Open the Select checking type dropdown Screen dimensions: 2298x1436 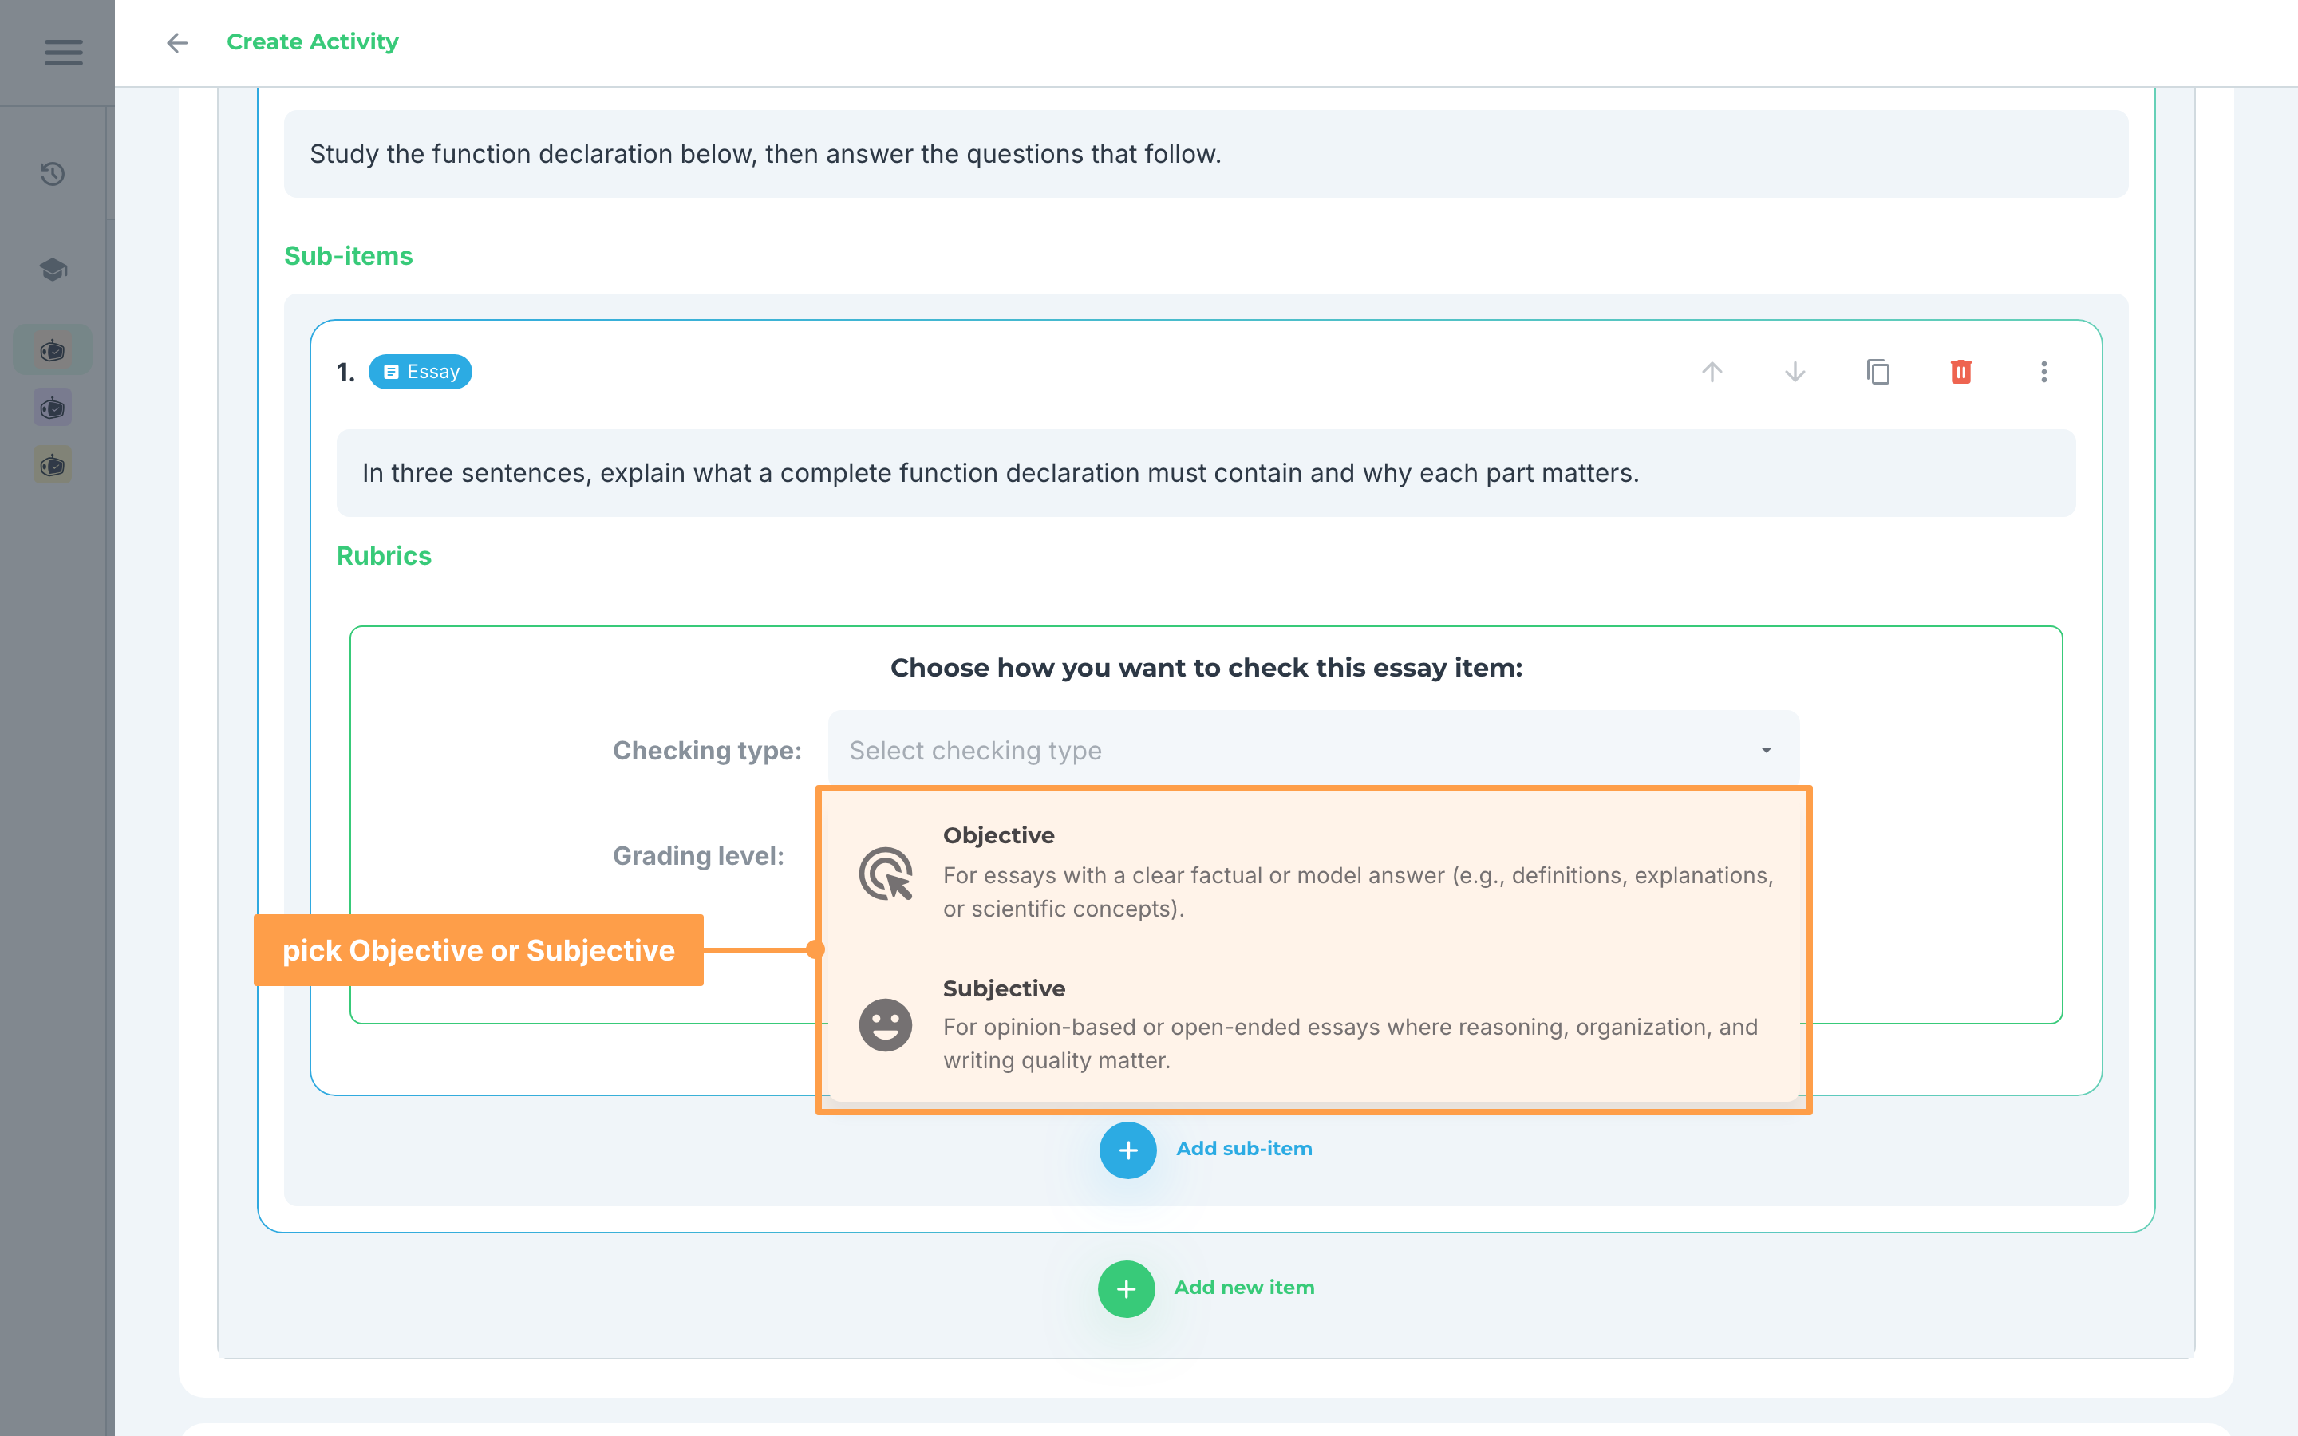(x=1313, y=750)
